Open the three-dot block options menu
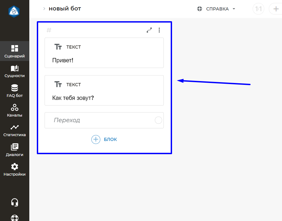282x221 pixels. pyautogui.click(x=159, y=30)
